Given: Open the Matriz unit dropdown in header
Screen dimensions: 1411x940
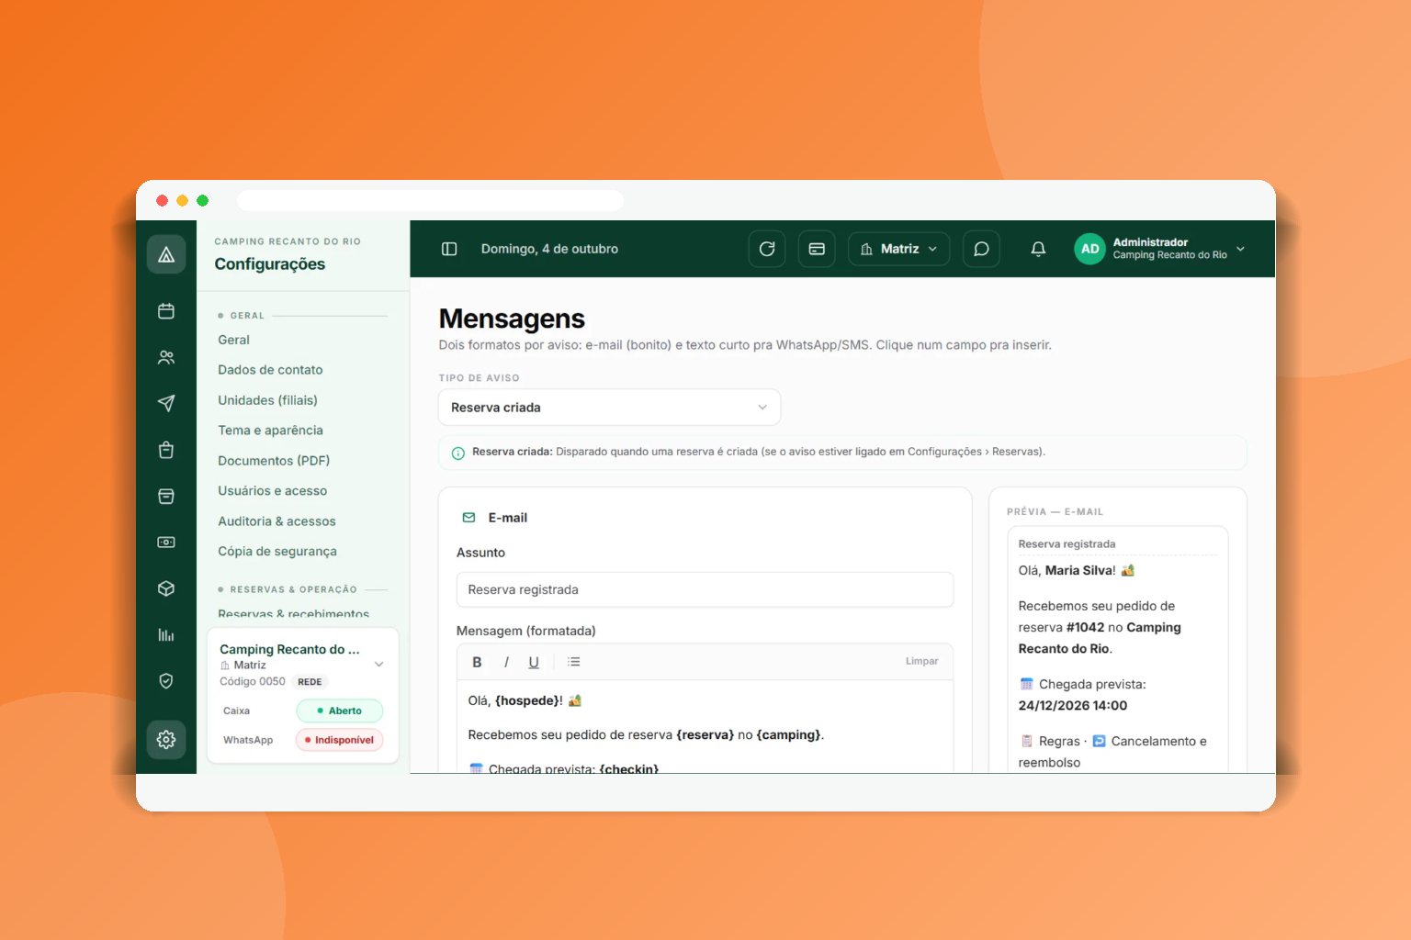Looking at the screenshot, I should pyautogui.click(x=898, y=249).
